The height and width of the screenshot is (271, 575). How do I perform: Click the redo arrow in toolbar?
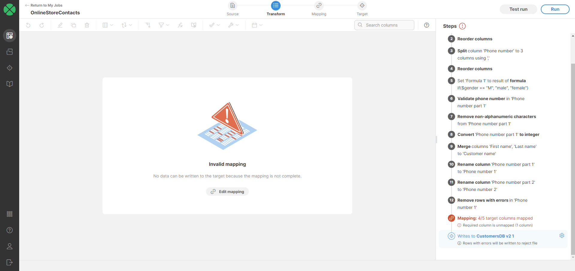(42, 25)
